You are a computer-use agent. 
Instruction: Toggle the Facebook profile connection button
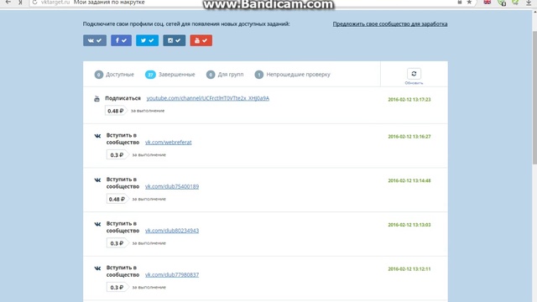tap(121, 40)
